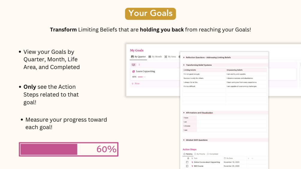The height and width of the screenshot is (169, 301).
Task: Click the calendar icon on By Quarter tab
Action: pyautogui.click(x=132, y=57)
